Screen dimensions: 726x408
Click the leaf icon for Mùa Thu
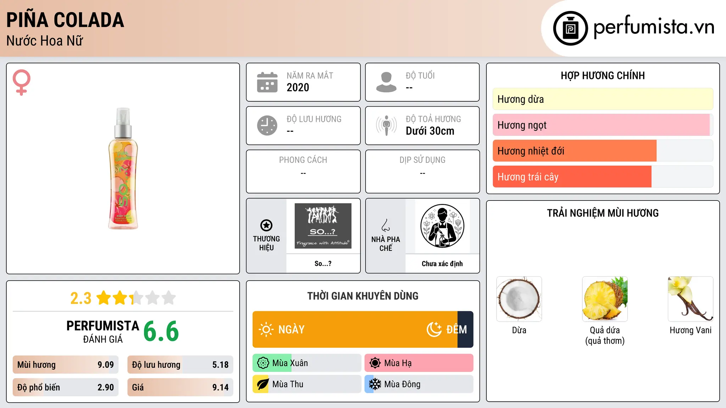[263, 384]
